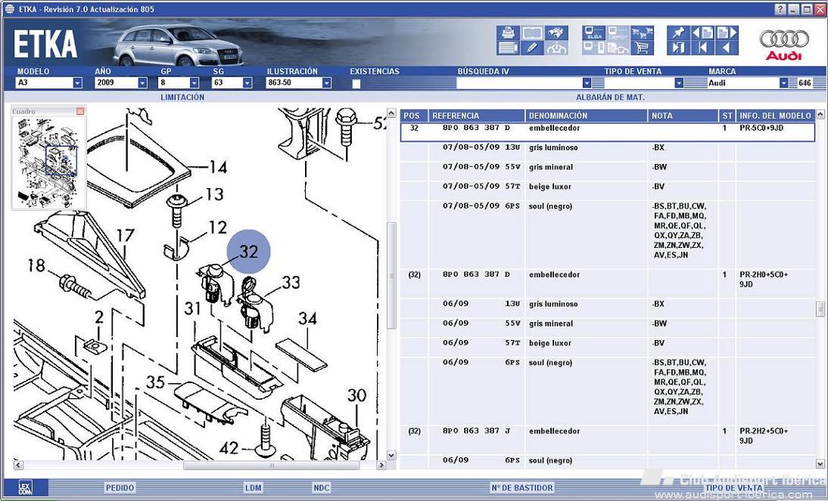
Task: Click the vehicle info icon with car
Action: point(555,48)
